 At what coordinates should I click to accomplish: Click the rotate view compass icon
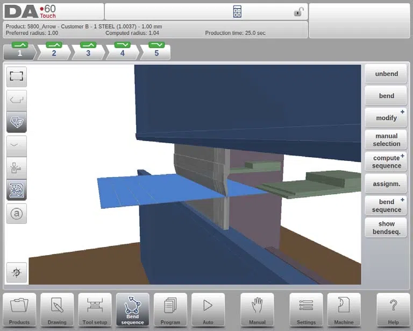click(16, 272)
